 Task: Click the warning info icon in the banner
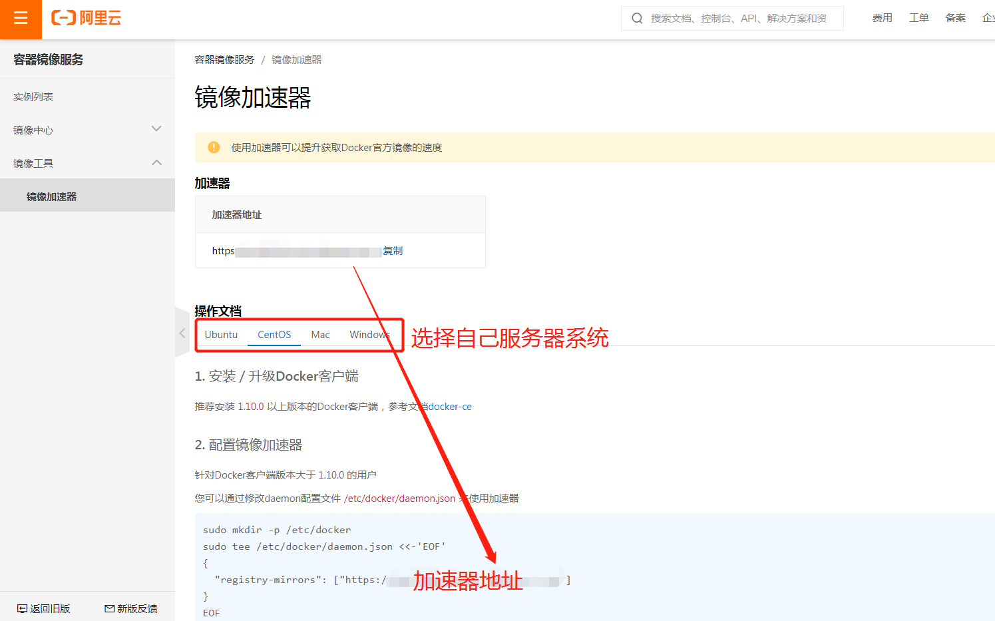pyautogui.click(x=214, y=147)
